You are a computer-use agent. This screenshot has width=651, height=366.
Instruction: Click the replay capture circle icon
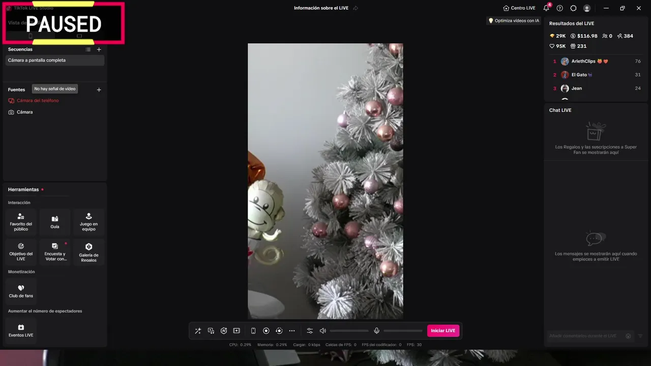(279, 331)
